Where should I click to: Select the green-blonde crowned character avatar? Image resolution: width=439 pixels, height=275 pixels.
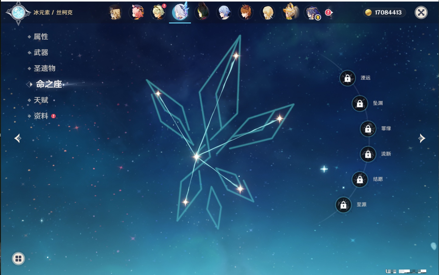pos(159,12)
